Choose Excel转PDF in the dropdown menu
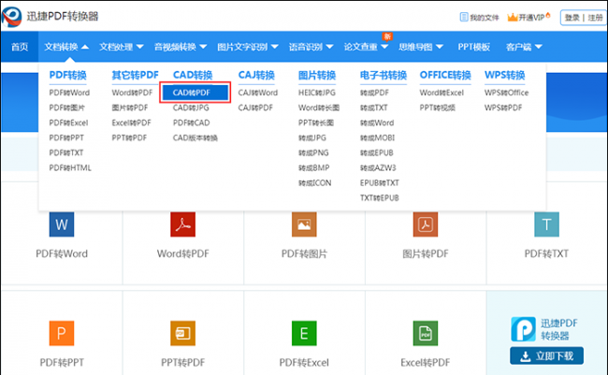608x375 pixels. pos(132,123)
